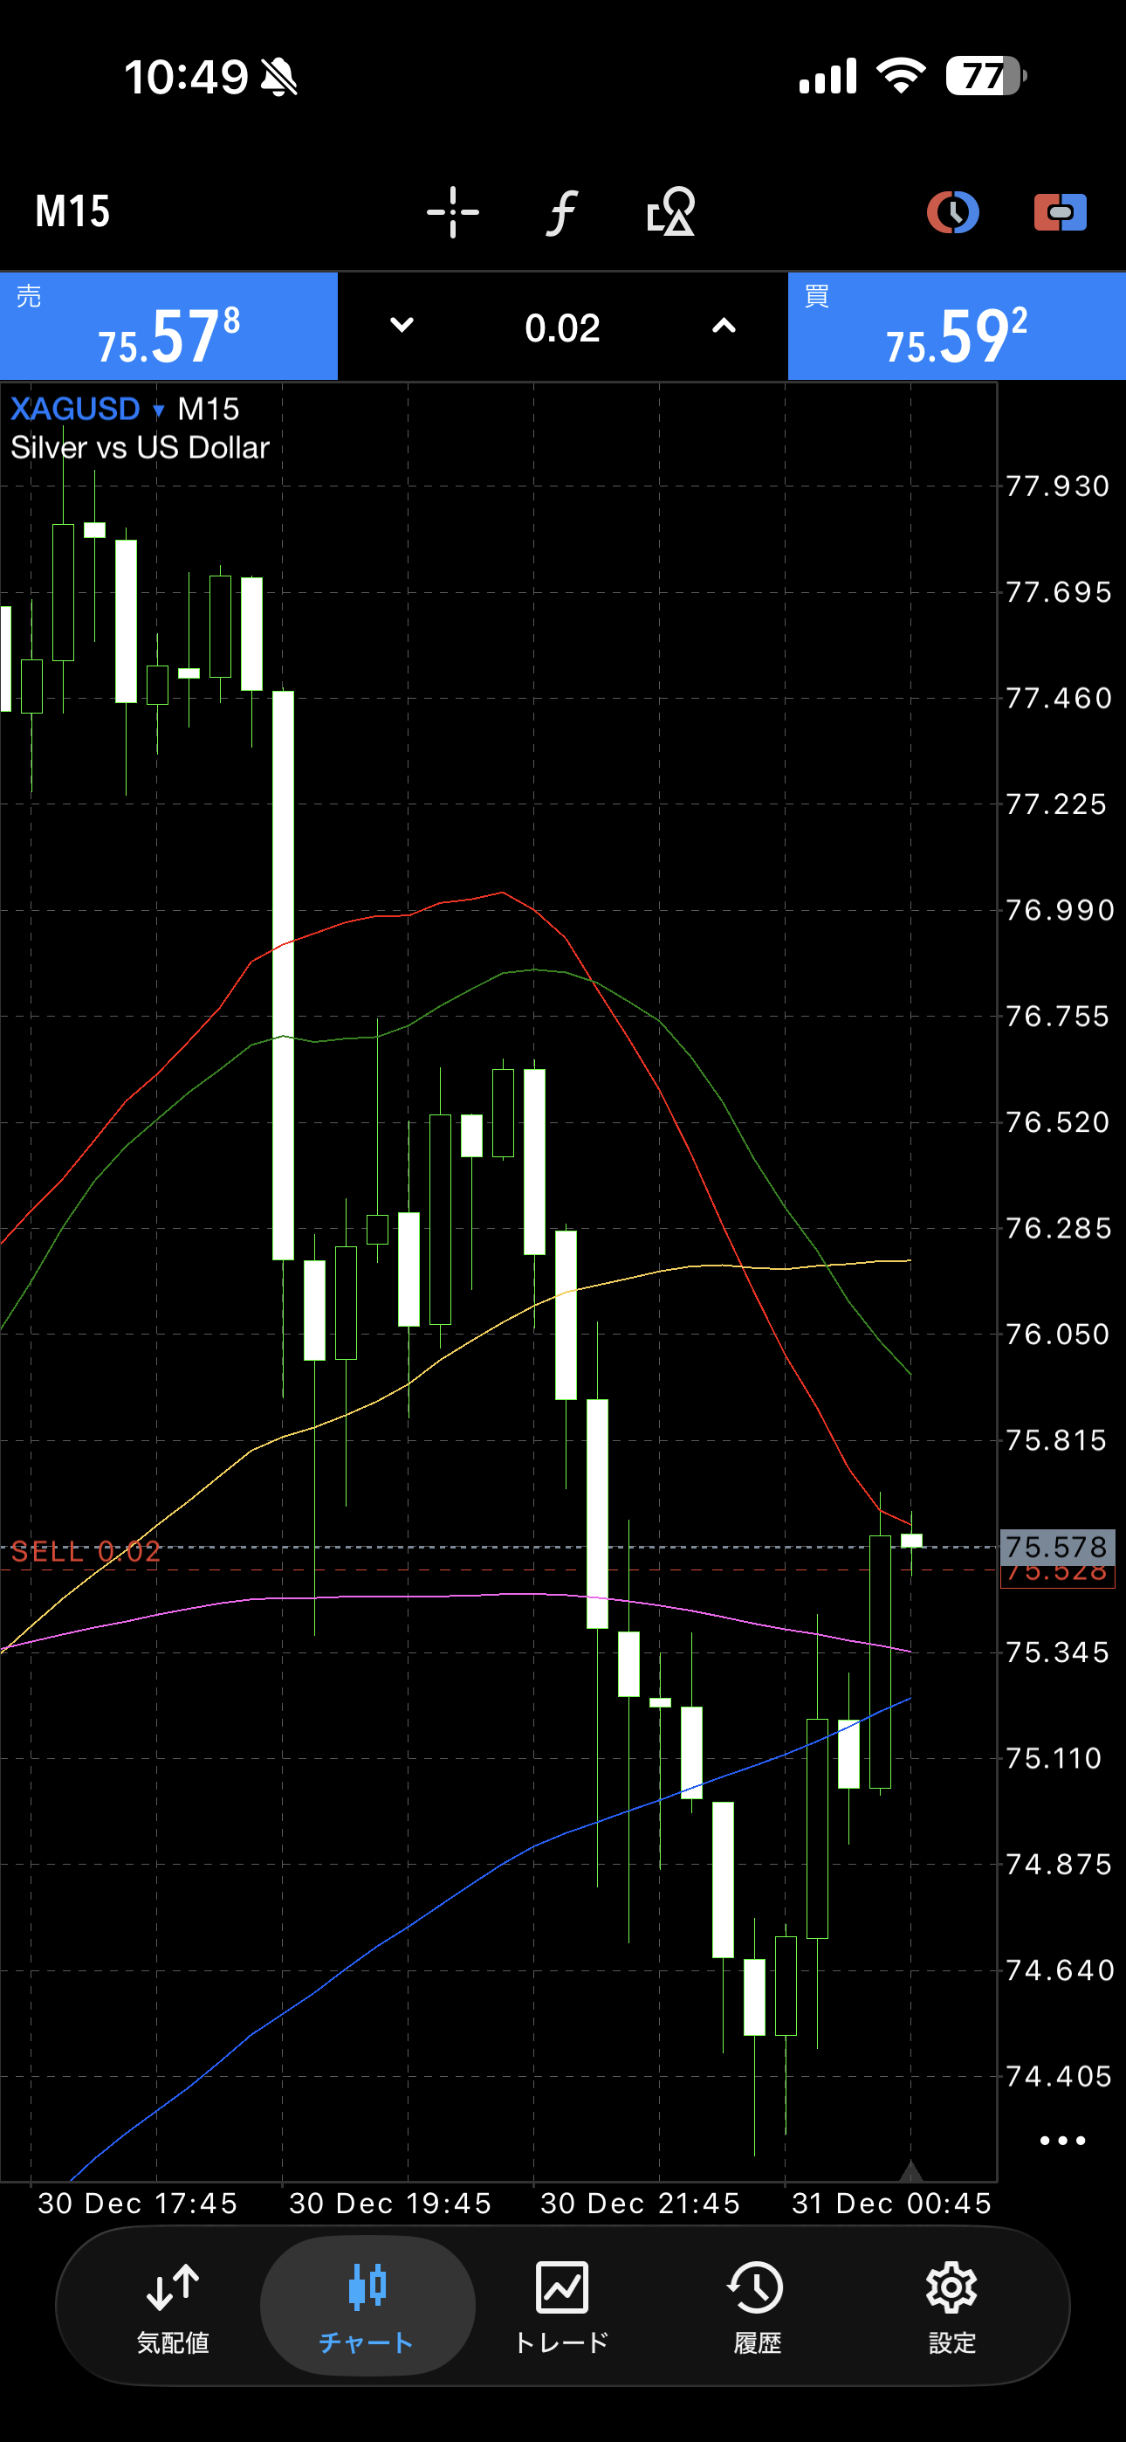This screenshot has height=2442, width=1126.
Task: Tap the chart shift triangle marker
Action: click(911, 2170)
